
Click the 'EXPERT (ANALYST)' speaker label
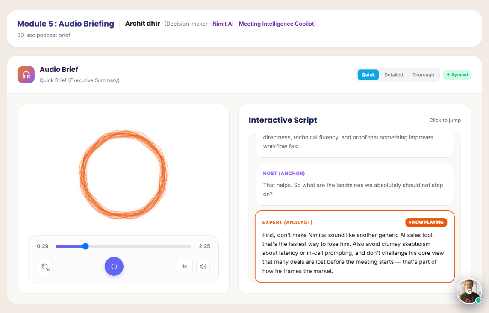287,222
